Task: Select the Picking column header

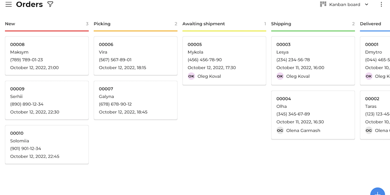Action: [x=102, y=24]
